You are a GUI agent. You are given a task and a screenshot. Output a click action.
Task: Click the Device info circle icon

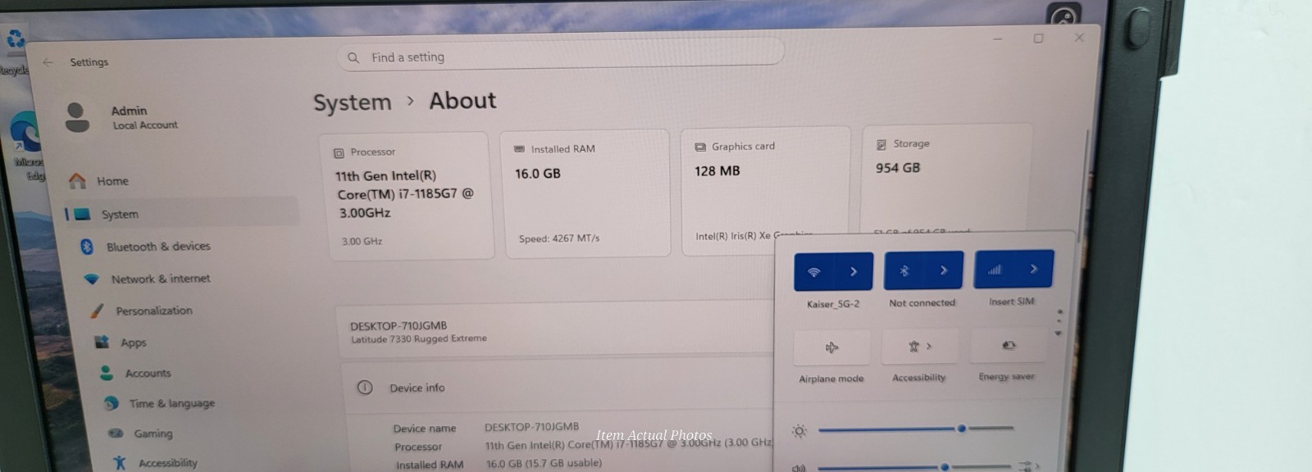[365, 388]
